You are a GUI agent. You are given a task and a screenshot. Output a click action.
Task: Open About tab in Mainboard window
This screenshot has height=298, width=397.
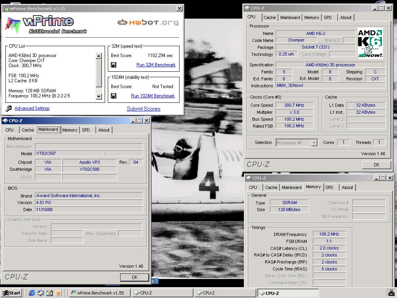(104, 130)
